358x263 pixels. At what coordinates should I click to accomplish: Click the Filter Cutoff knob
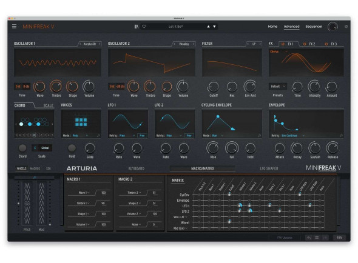(214, 87)
